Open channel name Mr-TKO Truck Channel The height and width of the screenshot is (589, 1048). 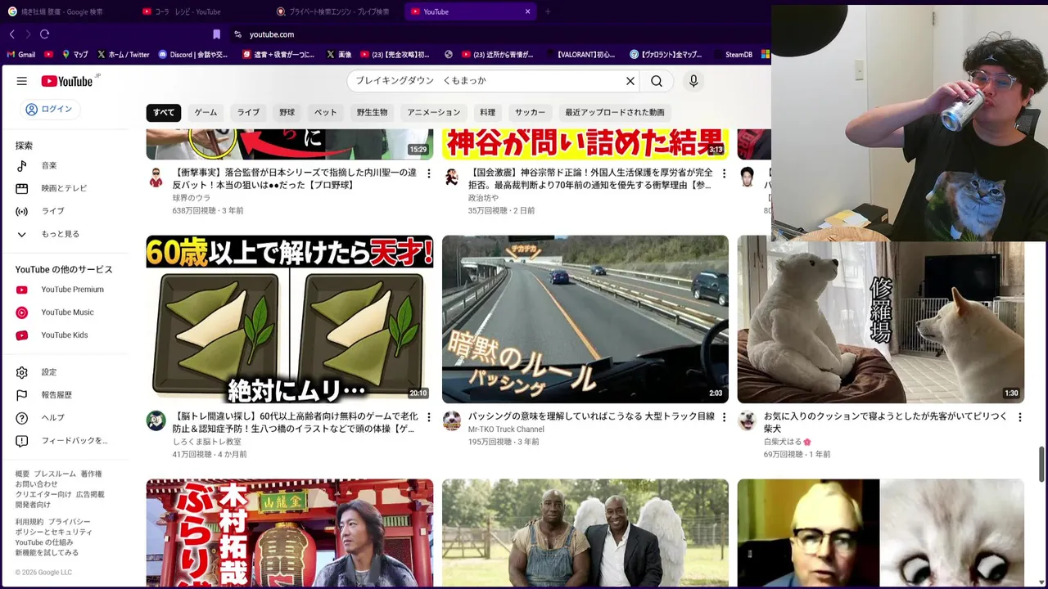click(x=506, y=429)
